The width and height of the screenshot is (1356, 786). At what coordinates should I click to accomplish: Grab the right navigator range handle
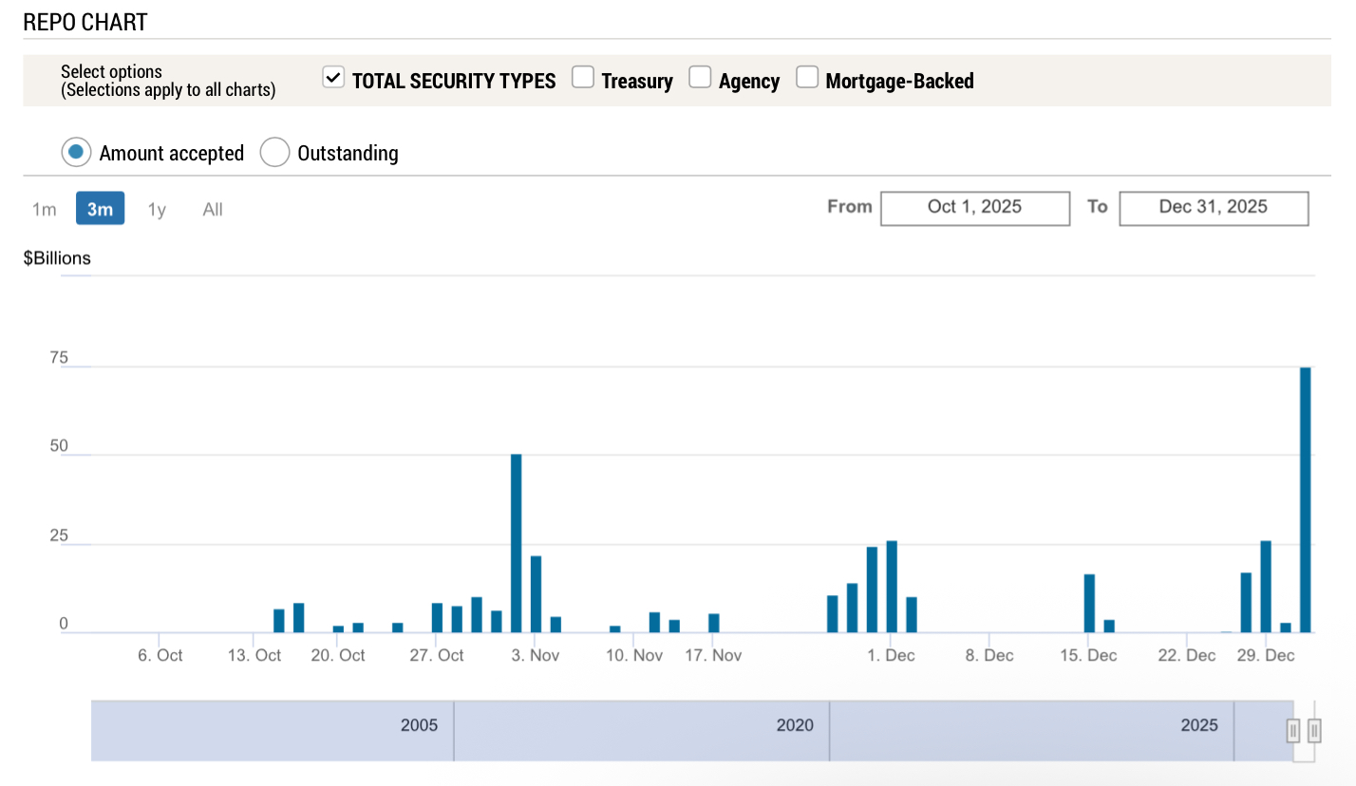[x=1314, y=731]
